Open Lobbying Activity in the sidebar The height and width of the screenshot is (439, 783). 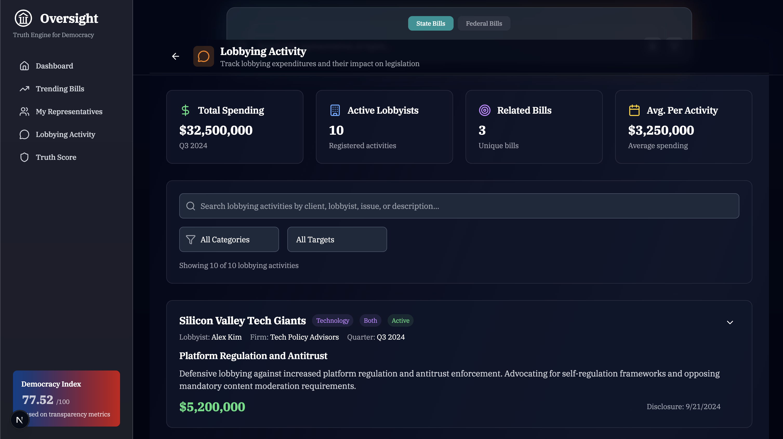coord(65,134)
